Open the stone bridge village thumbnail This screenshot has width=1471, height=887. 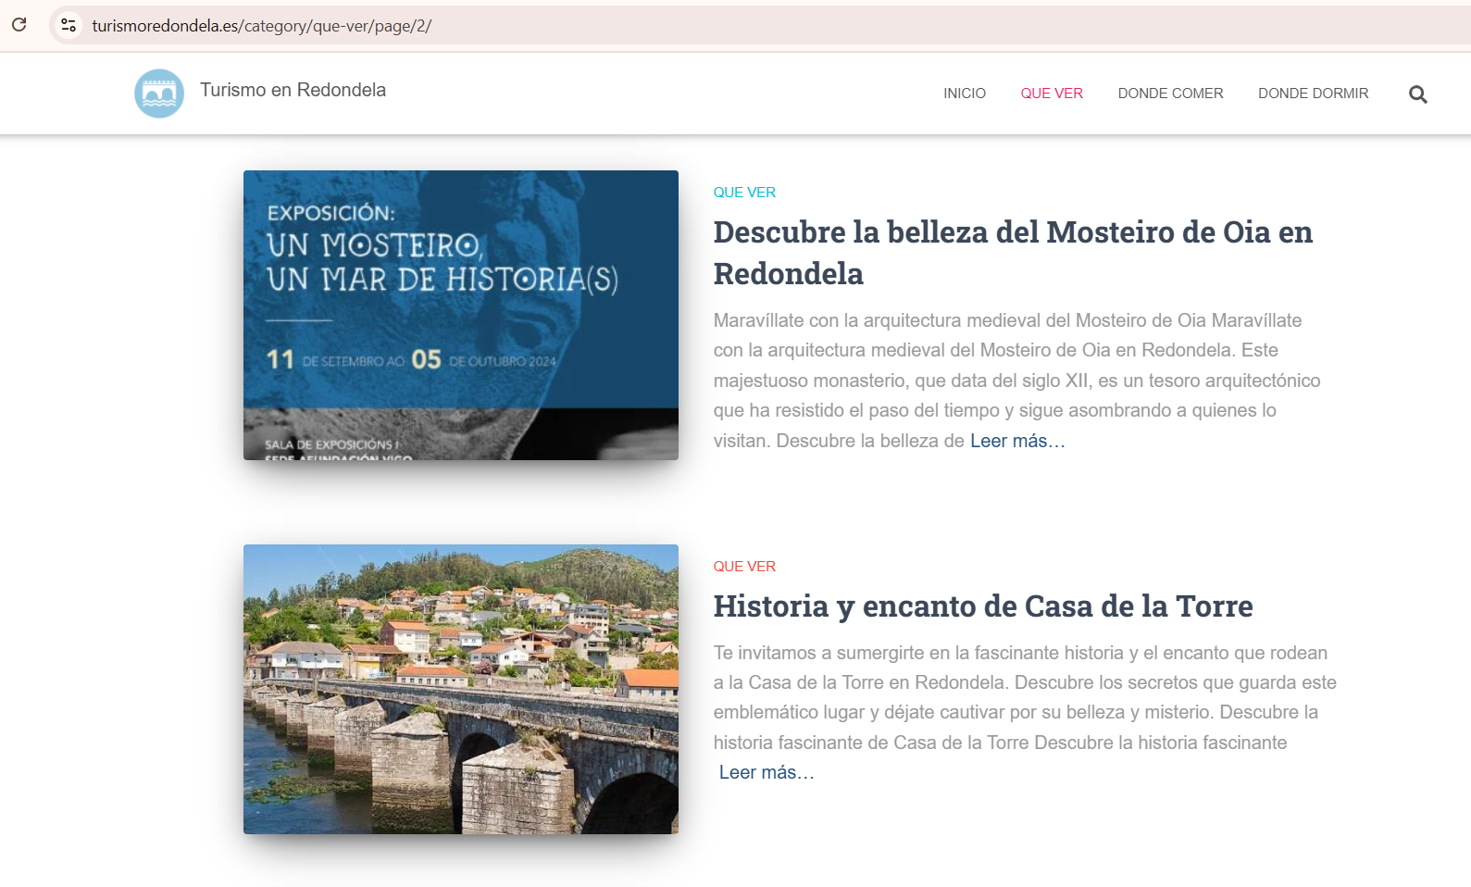click(460, 689)
